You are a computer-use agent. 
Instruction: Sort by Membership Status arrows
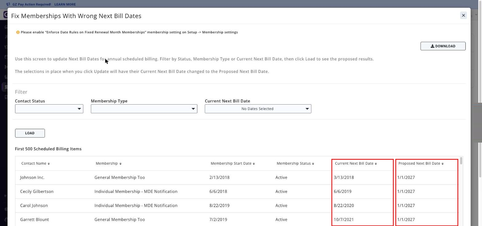tap(313, 163)
